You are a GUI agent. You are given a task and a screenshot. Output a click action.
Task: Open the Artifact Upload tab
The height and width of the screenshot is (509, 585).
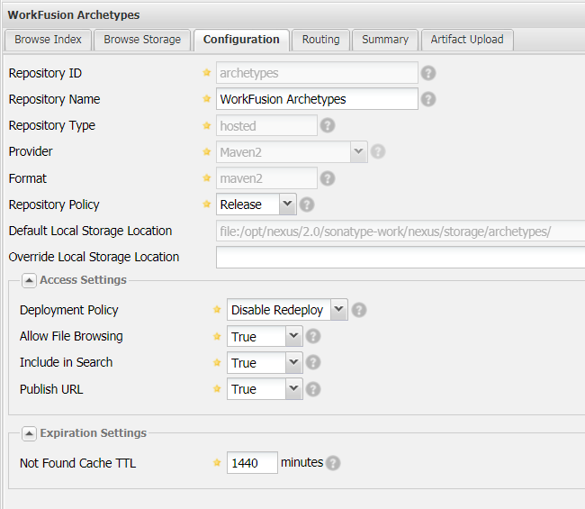[467, 40]
